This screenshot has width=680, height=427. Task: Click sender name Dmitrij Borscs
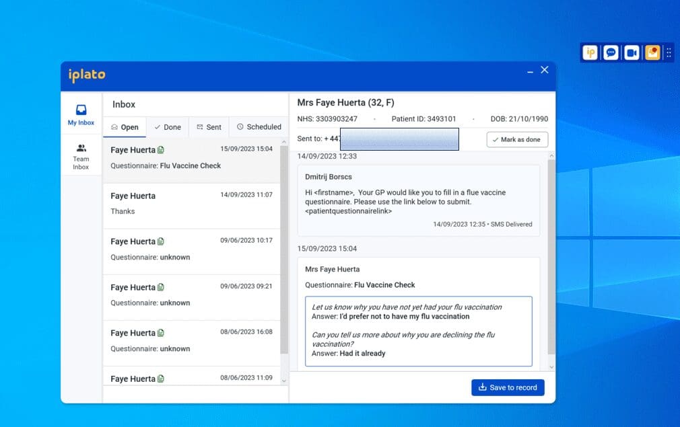pyautogui.click(x=329, y=177)
